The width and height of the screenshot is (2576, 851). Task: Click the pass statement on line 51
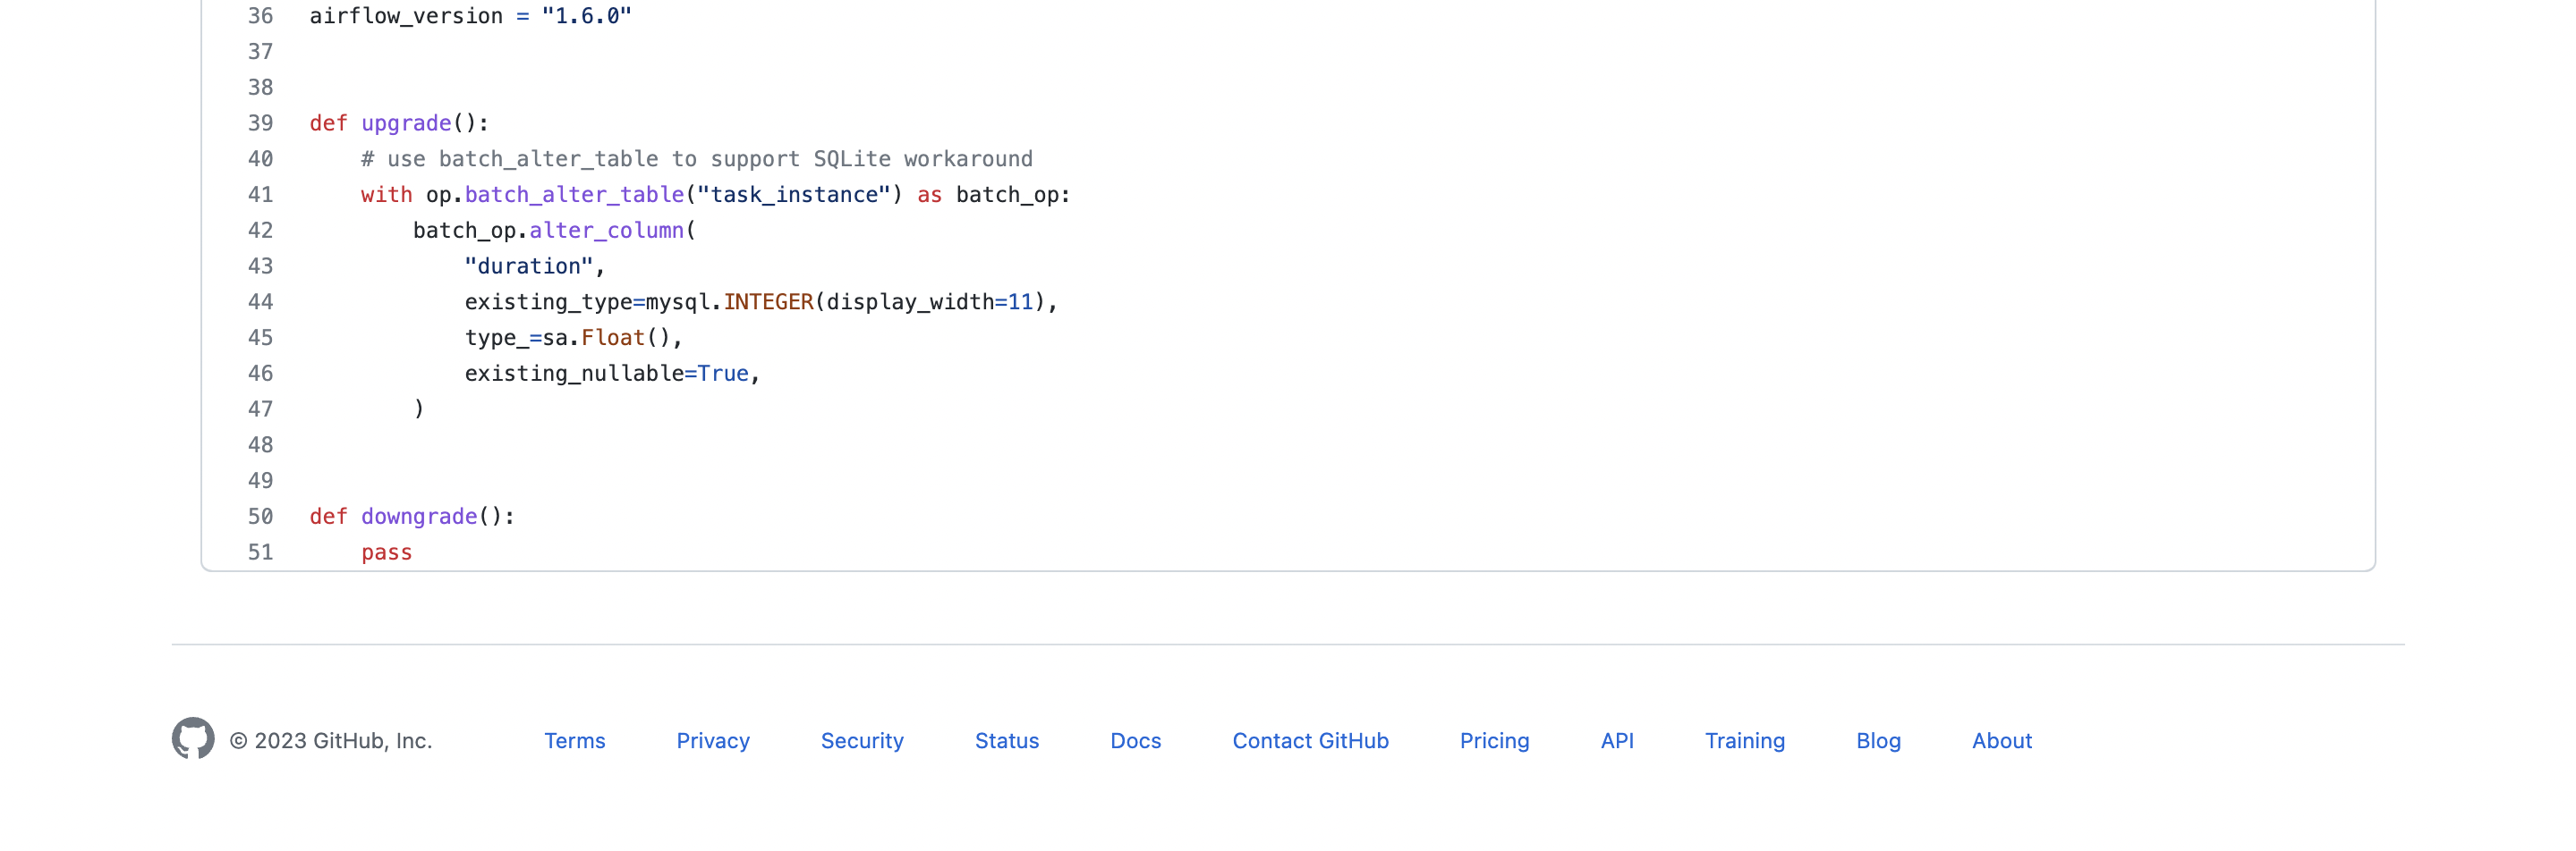click(386, 552)
